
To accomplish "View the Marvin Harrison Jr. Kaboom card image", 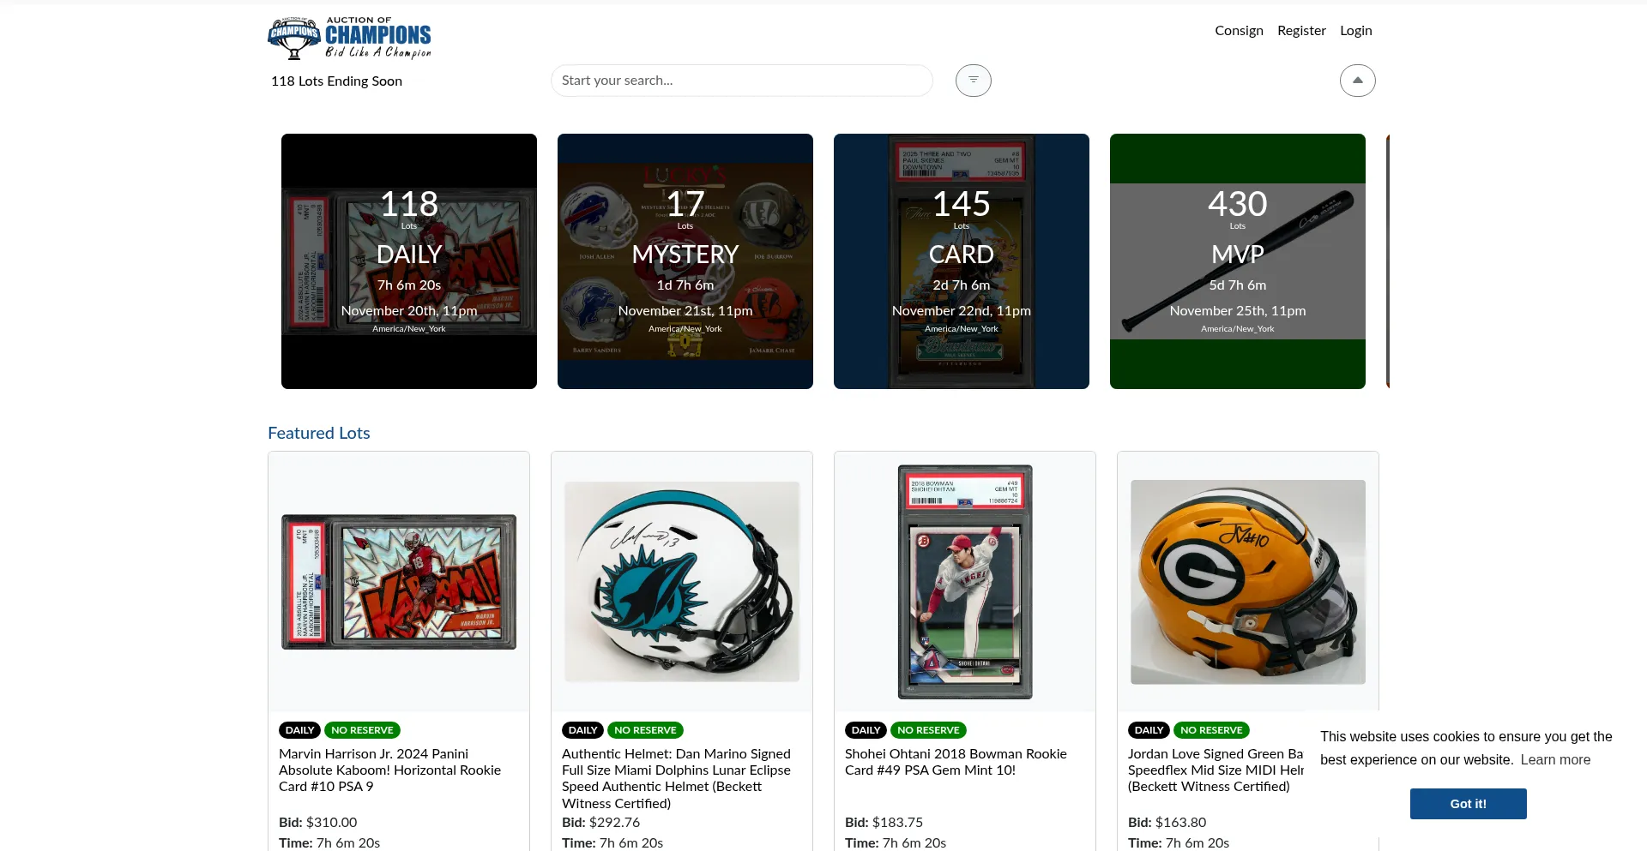I will [399, 582].
